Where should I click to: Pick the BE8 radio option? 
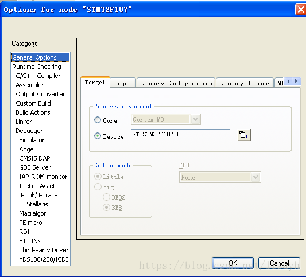(106, 208)
